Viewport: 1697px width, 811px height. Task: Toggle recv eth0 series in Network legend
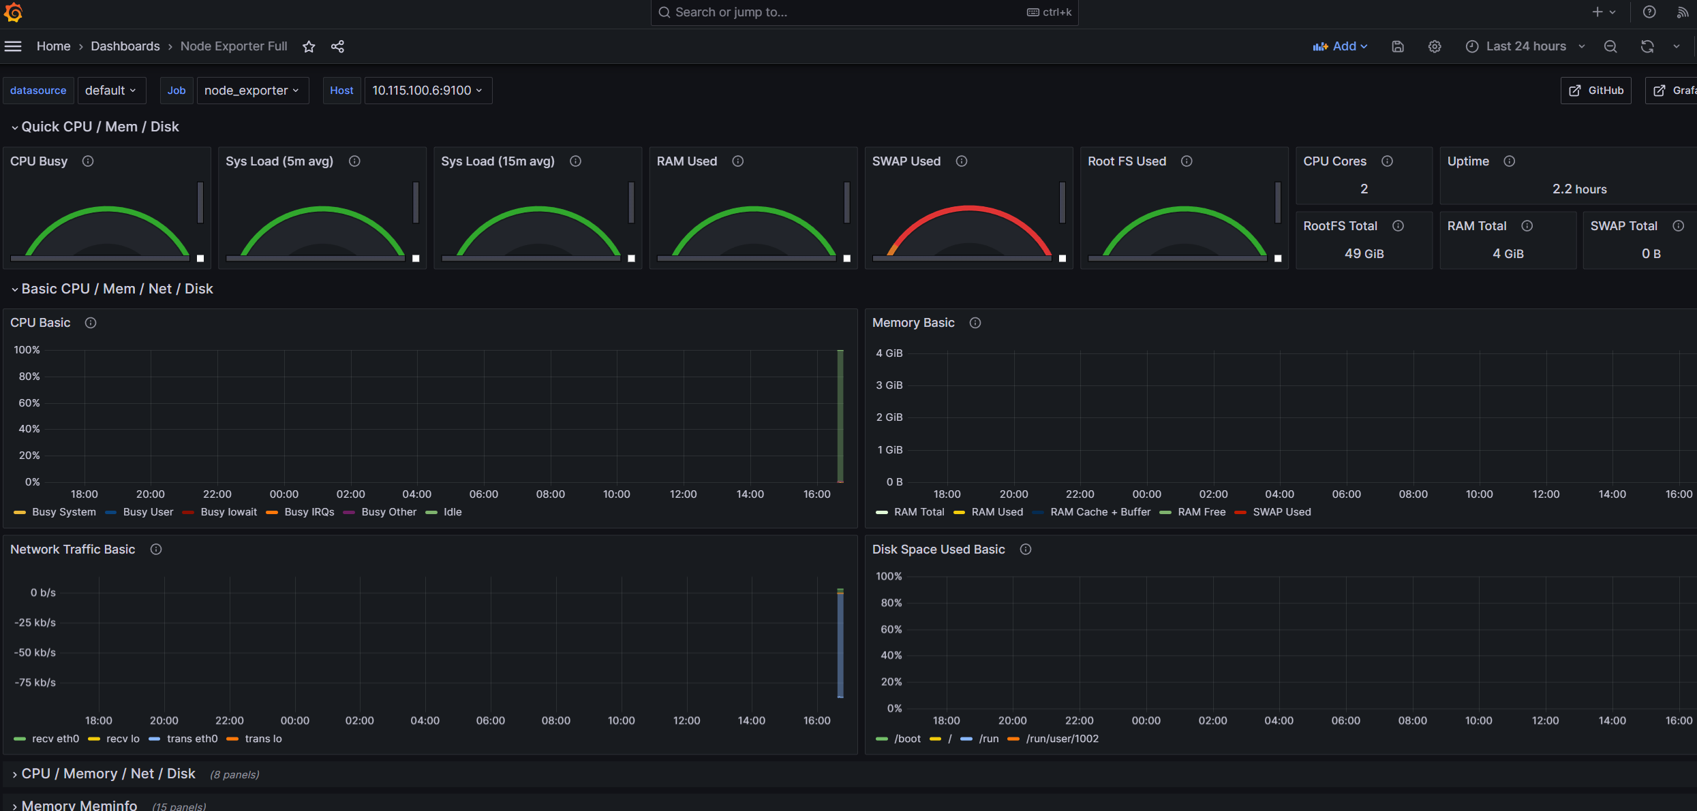[x=55, y=739]
